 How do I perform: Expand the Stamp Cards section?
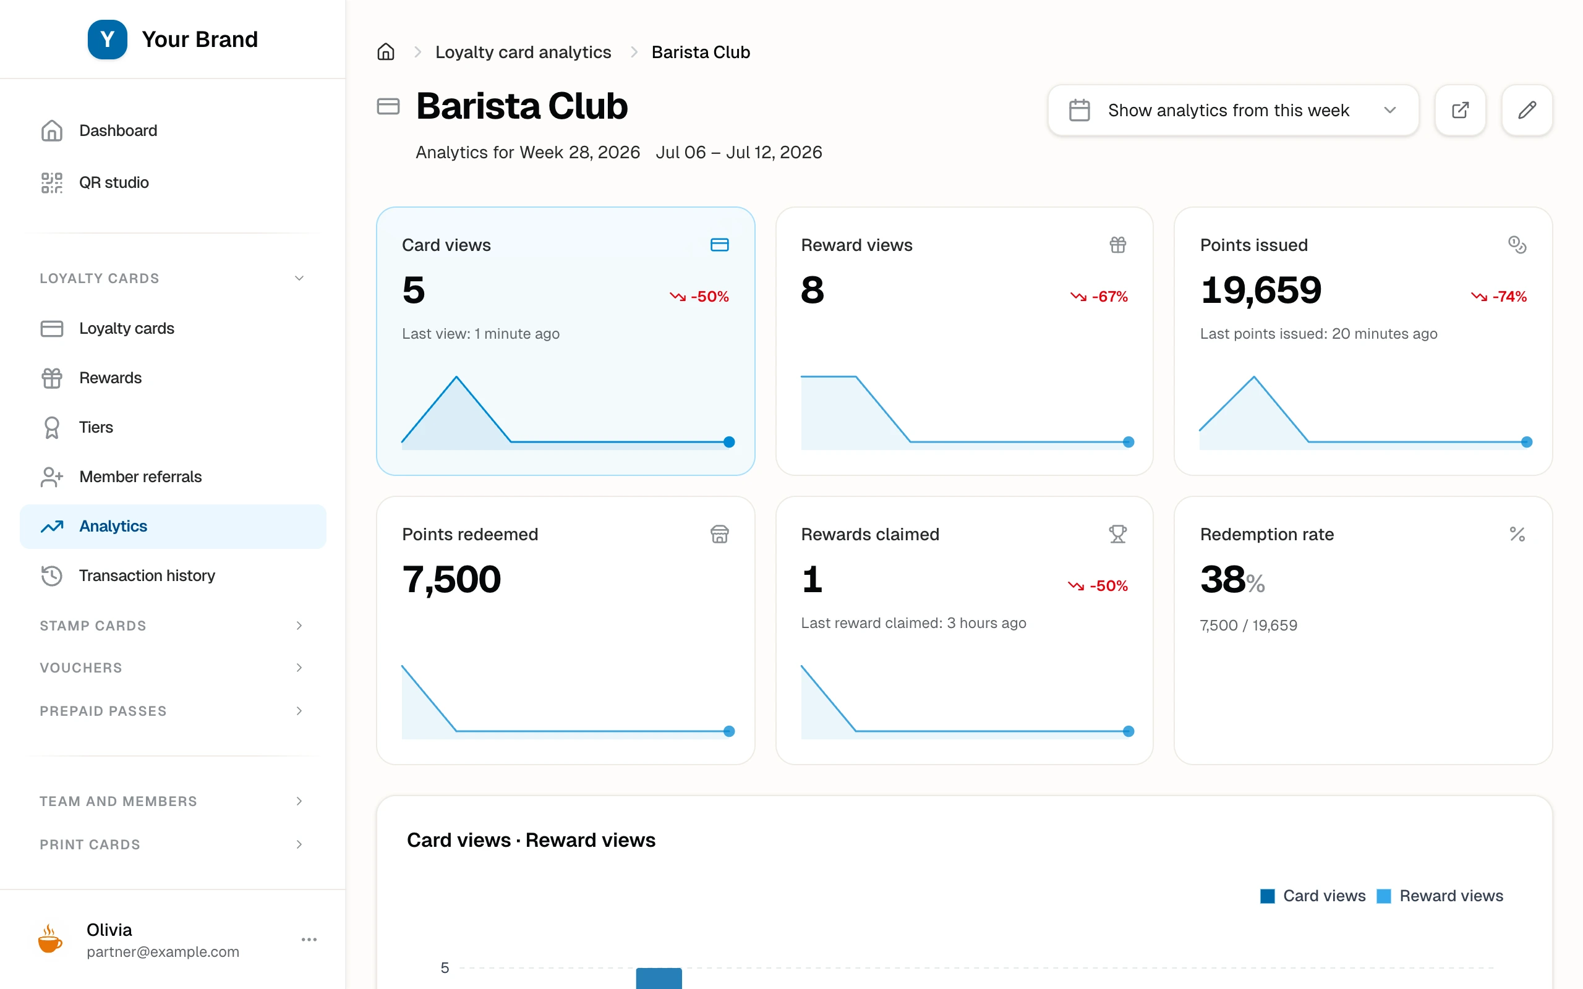[x=299, y=626]
